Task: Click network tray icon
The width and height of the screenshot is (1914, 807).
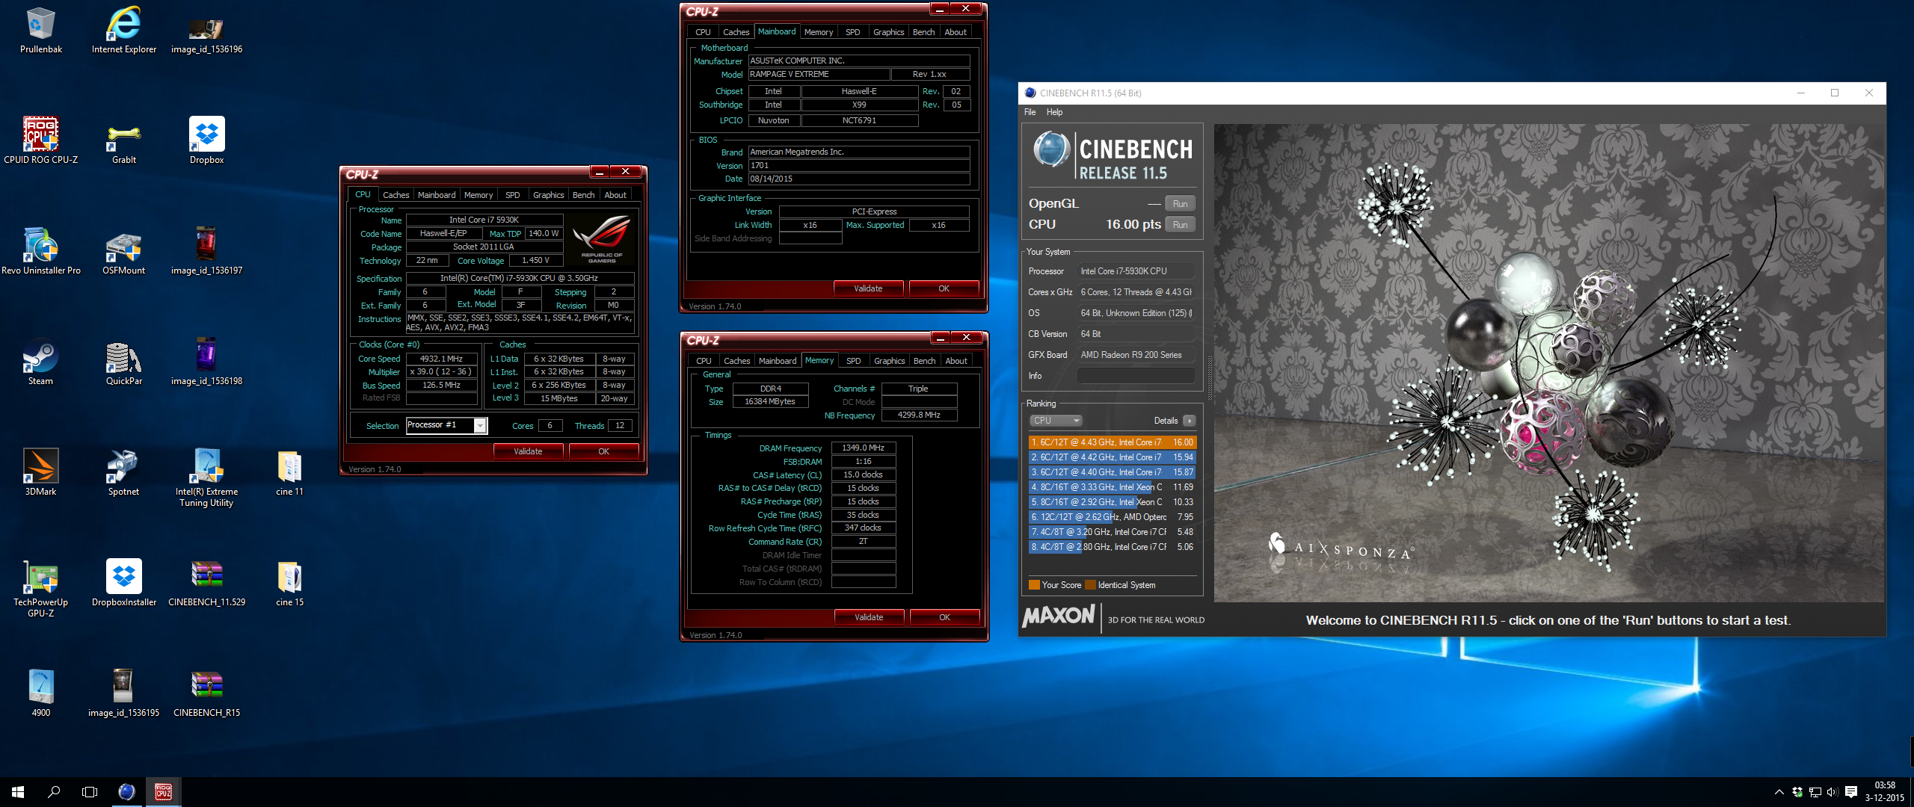Action: pyautogui.click(x=1815, y=792)
